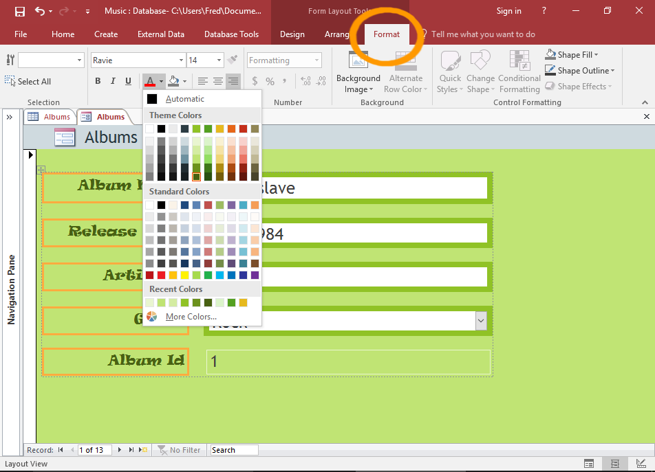Create new blank record icon
This screenshot has width=655, height=472.
pos(143,450)
